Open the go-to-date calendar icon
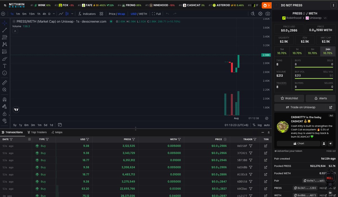This screenshot has width=338, height=197. [60, 125]
